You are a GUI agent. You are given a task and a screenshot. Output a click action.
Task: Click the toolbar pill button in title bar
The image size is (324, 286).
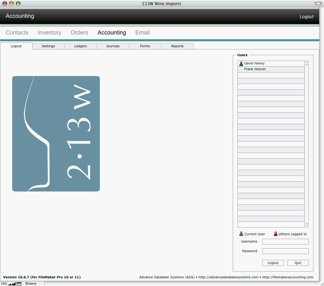coord(318,4)
